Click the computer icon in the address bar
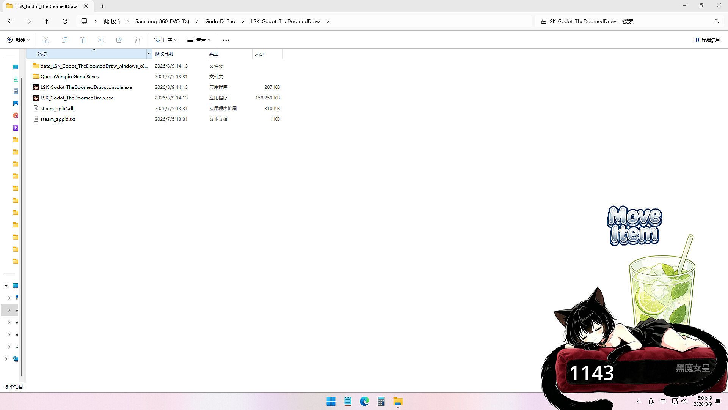The height and width of the screenshot is (410, 728). click(x=84, y=21)
